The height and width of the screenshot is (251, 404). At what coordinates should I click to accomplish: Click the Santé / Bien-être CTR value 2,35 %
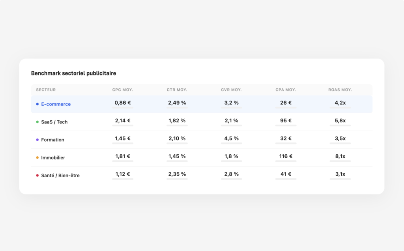(177, 174)
